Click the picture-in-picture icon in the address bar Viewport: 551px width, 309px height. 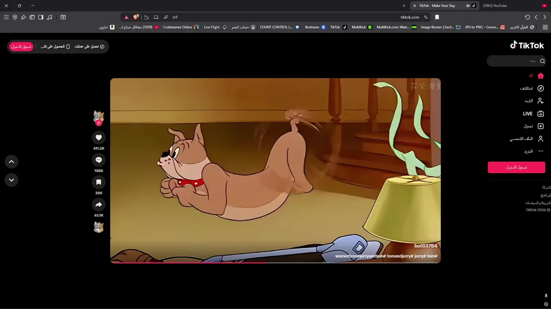pyautogui.click(x=156, y=17)
